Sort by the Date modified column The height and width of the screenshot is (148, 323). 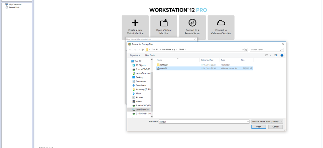(210, 60)
